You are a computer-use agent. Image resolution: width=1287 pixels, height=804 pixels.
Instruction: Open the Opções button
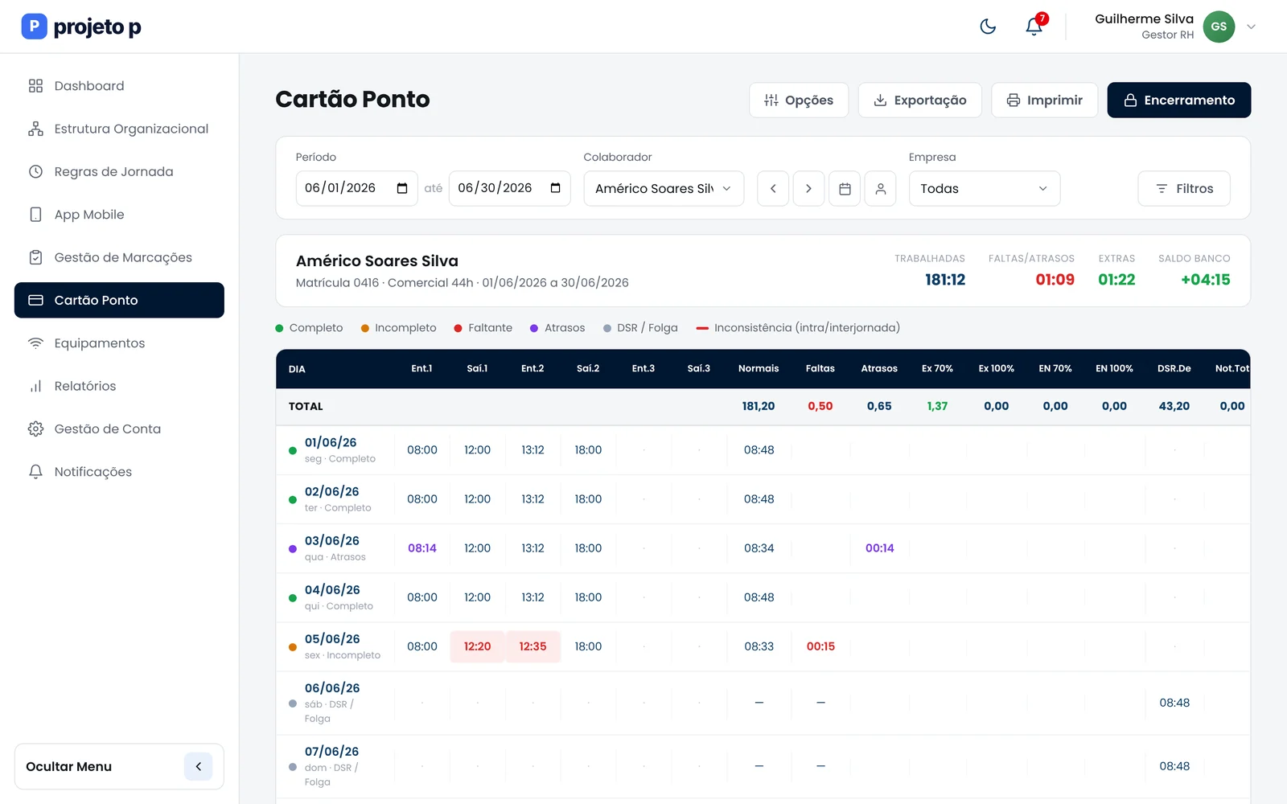click(x=799, y=100)
